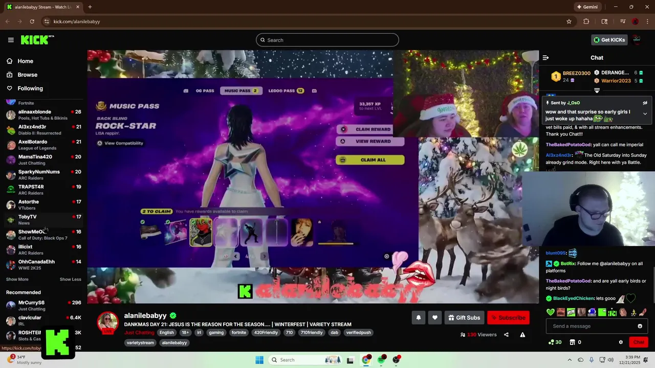Screen dimensions: 655x368
Task: Report the stream with warning triangle icon
Action: point(522,335)
